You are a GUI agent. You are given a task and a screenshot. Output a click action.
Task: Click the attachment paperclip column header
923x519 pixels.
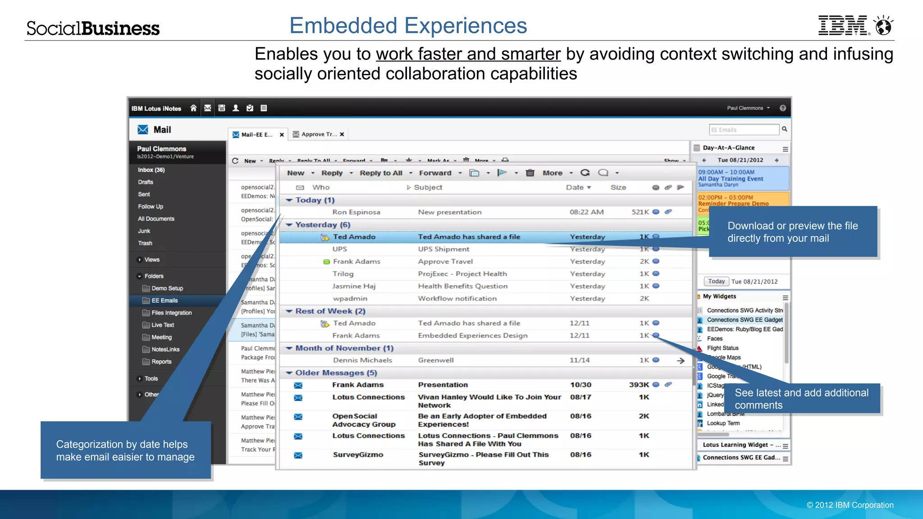[x=668, y=187]
